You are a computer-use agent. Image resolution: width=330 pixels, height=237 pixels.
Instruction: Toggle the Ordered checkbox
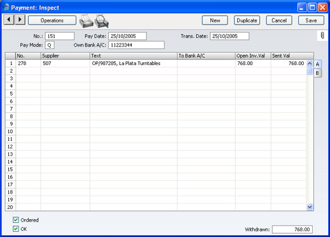[x=16, y=220]
